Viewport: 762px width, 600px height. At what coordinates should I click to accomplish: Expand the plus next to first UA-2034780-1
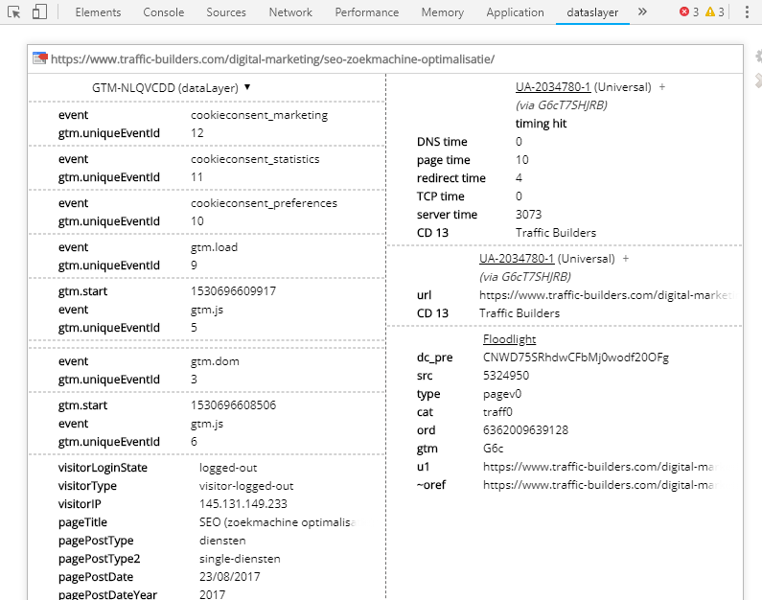click(x=662, y=87)
